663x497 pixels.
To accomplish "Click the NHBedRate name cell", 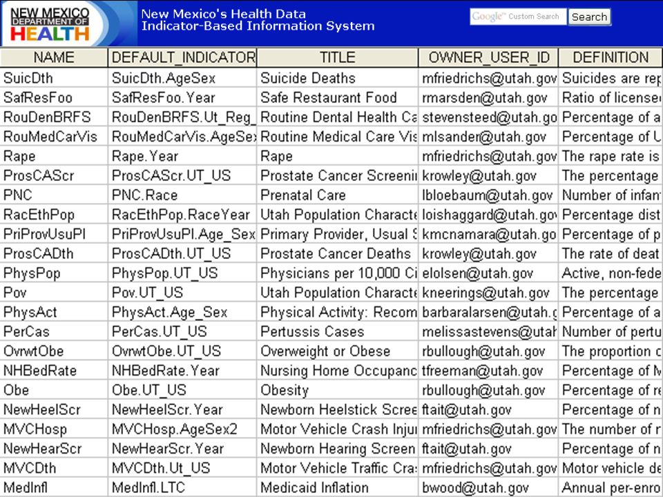I will pos(54,371).
